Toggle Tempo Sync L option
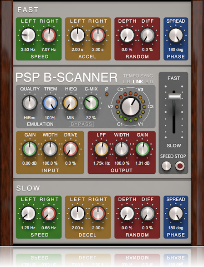The width and height of the screenshot is (204, 267). coord(124,82)
